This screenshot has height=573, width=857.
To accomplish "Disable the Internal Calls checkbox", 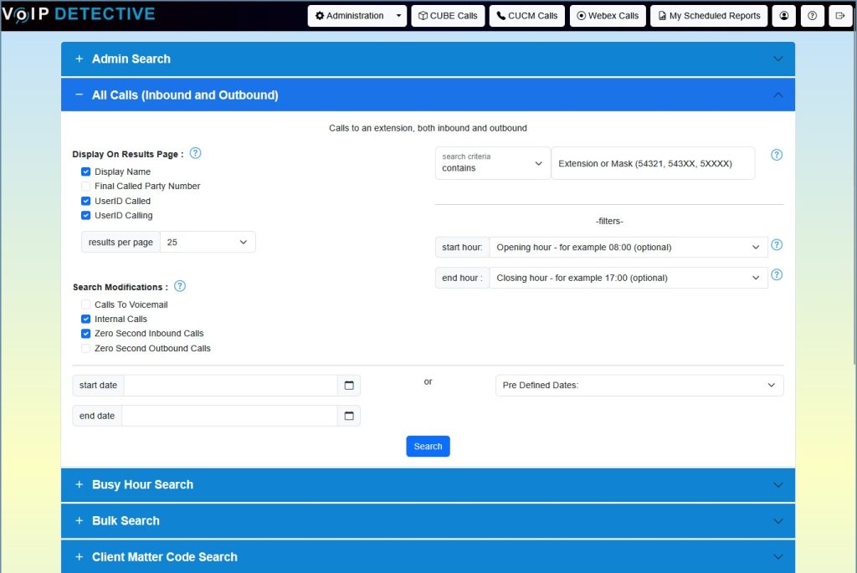I will 86,319.
